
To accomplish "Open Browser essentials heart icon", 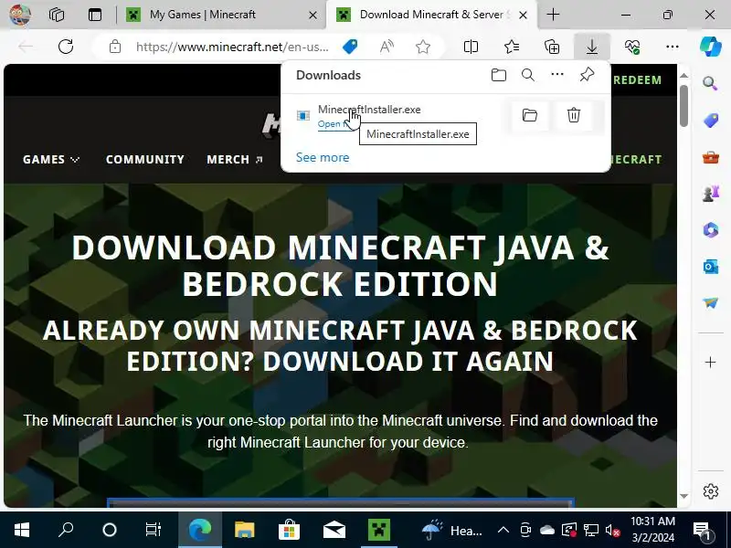I will (x=632, y=47).
